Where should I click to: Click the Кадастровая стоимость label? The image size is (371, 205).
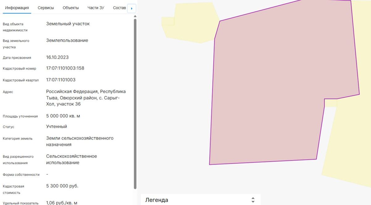13,190
